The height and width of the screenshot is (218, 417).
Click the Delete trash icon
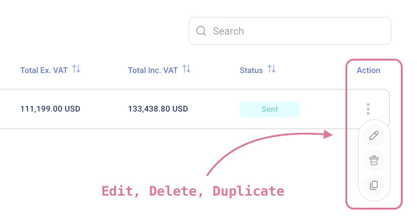374,160
